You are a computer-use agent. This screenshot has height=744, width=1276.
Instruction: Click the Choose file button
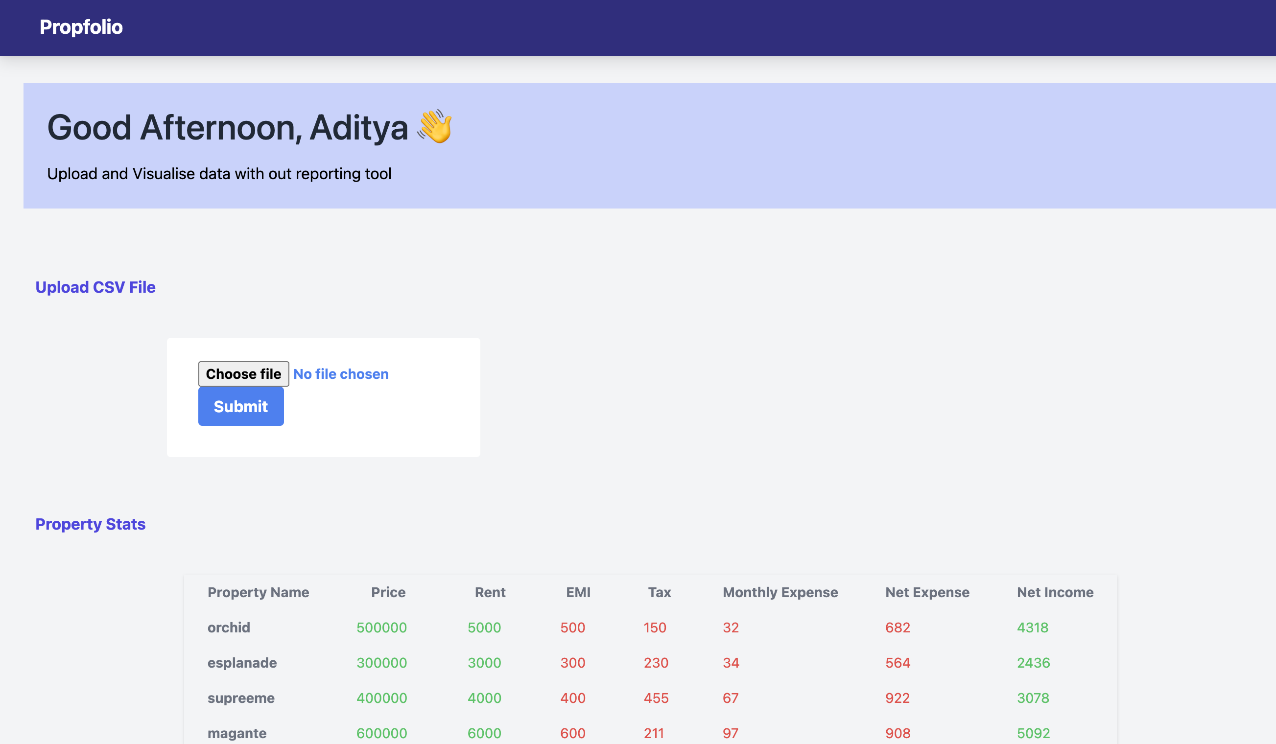(243, 374)
